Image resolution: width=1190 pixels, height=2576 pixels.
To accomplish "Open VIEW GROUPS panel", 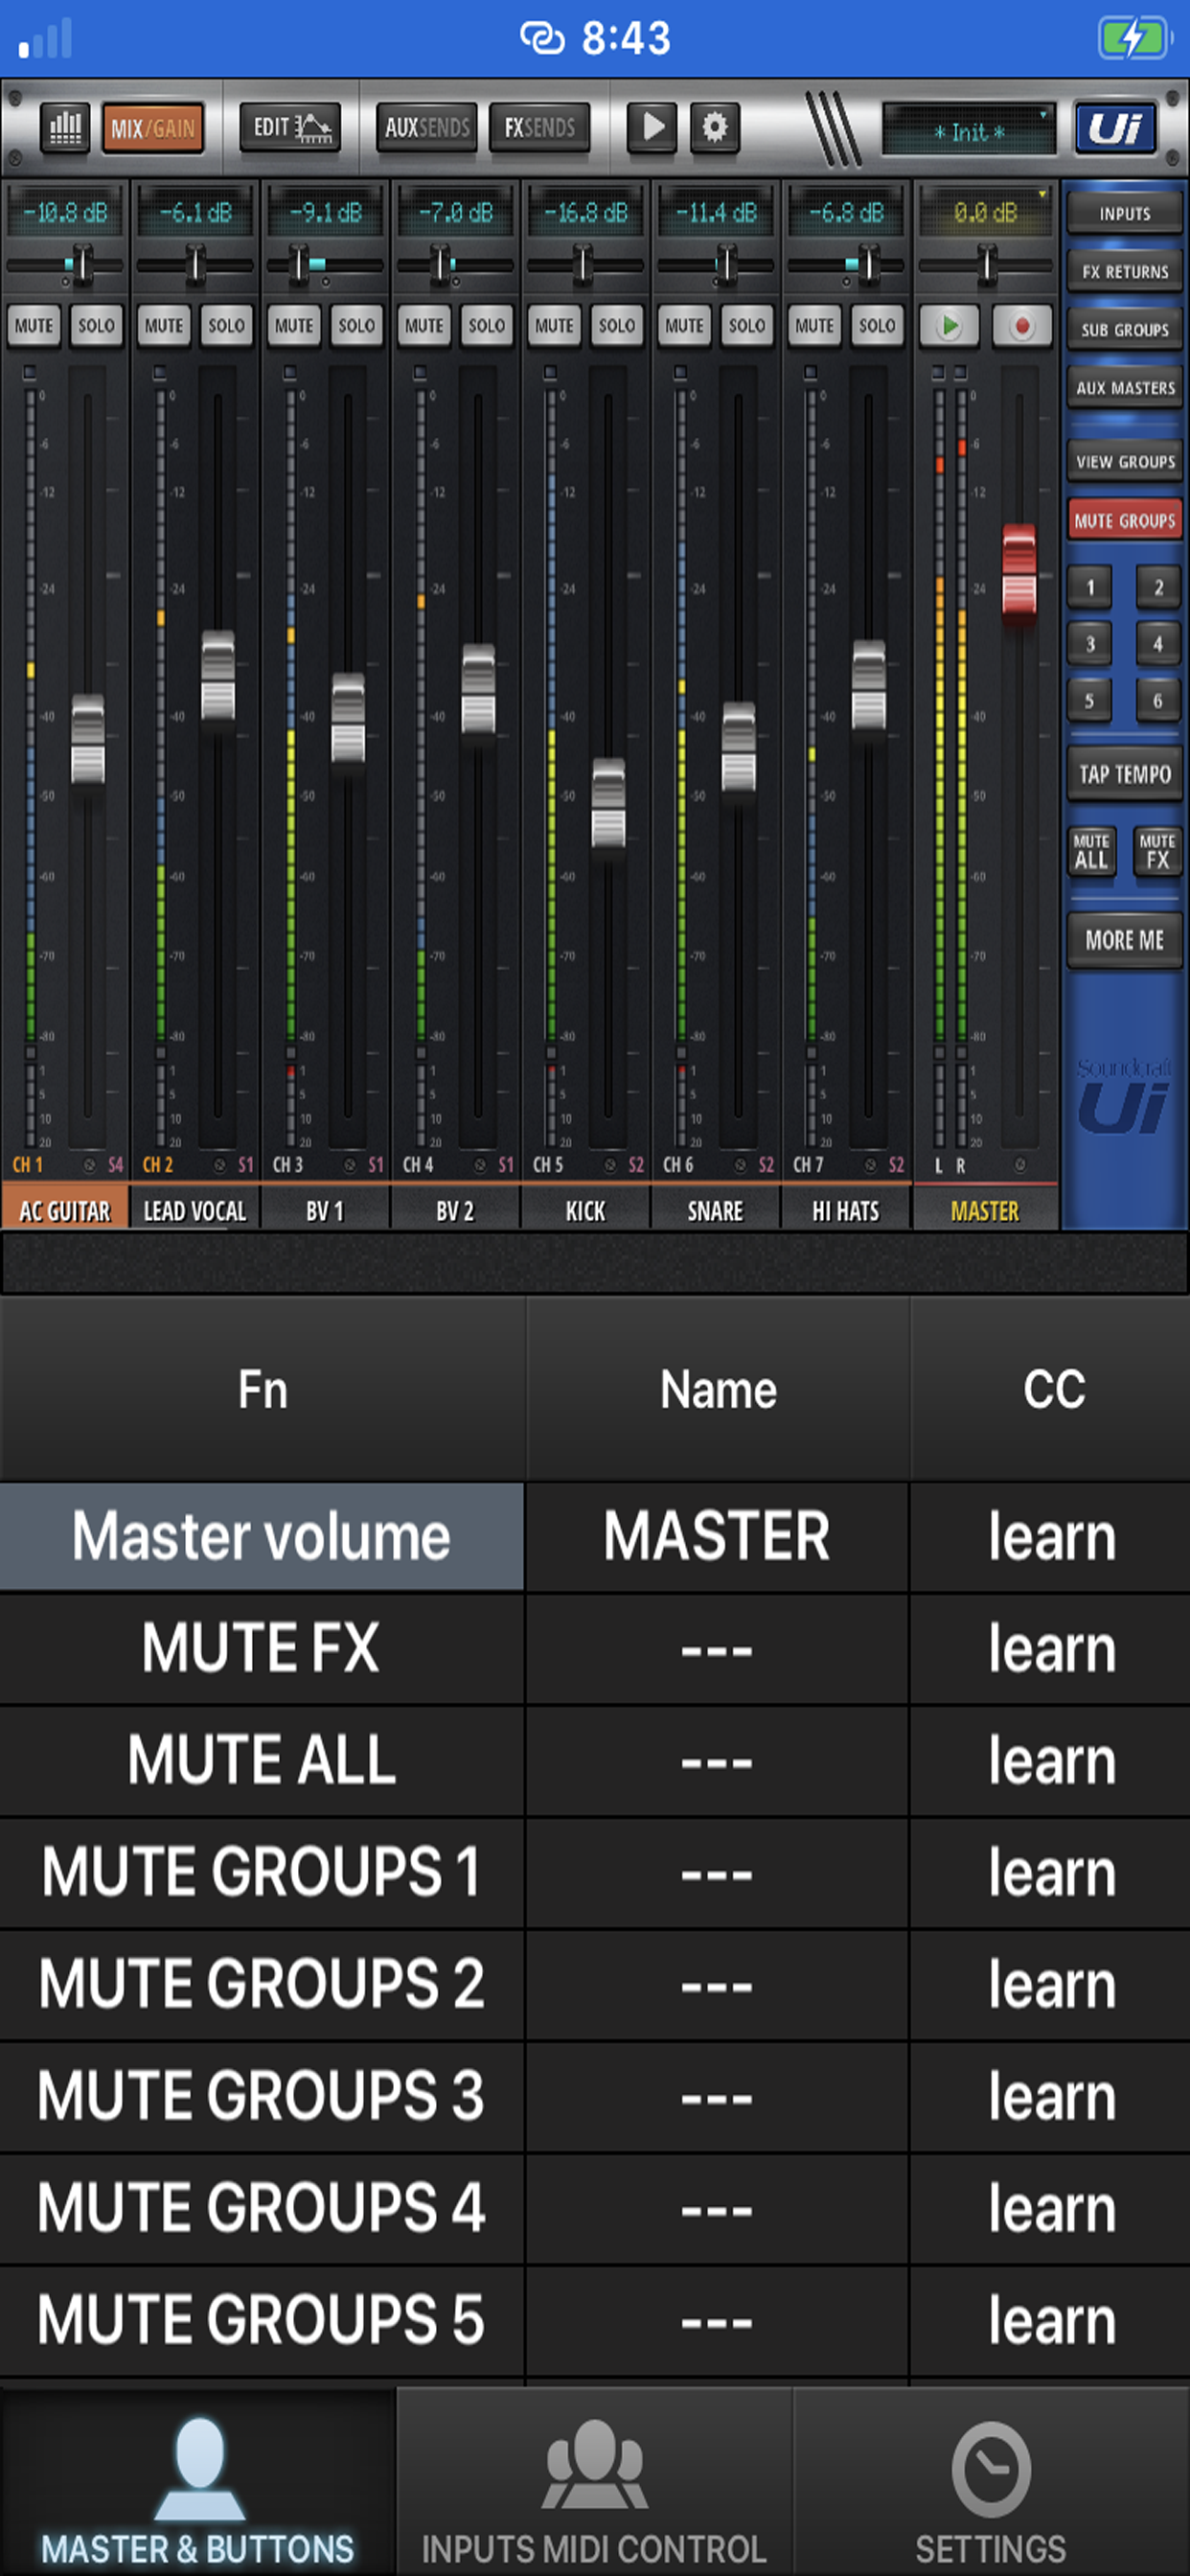I will (x=1124, y=462).
